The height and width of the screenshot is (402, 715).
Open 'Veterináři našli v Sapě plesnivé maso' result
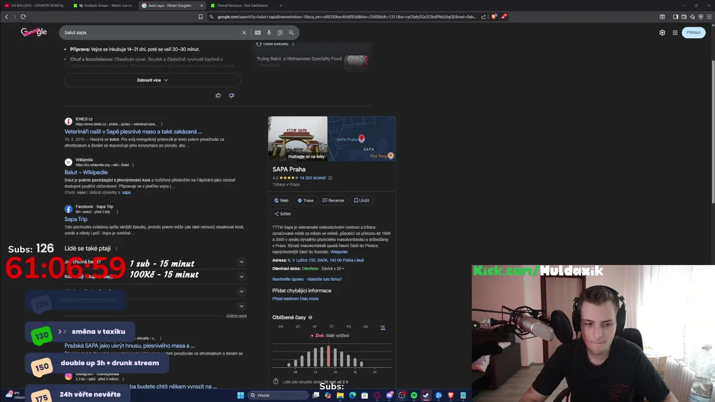coord(133,132)
